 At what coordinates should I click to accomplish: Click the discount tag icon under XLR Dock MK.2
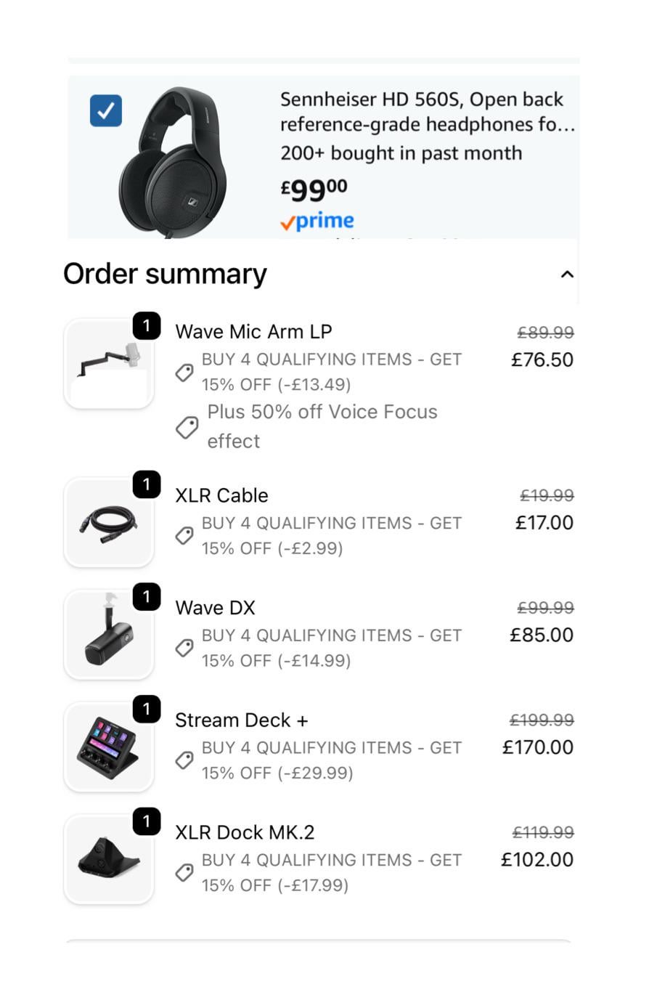pyautogui.click(x=184, y=872)
